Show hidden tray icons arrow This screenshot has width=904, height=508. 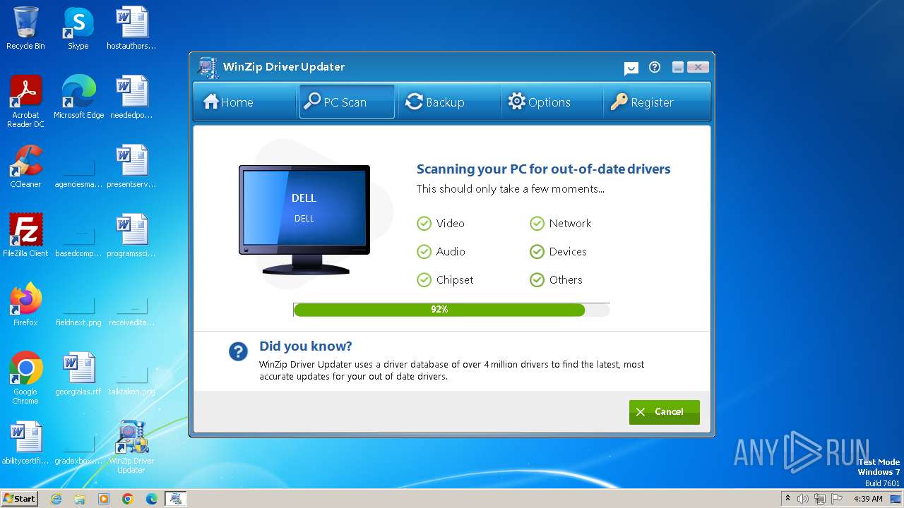point(787,499)
